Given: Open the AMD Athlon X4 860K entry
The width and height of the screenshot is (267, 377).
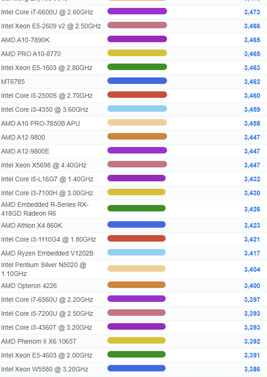Looking at the screenshot, I should [31, 226].
